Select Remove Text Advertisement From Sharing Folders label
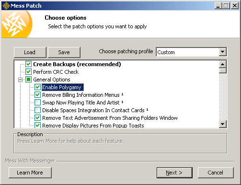The height and width of the screenshot is (185, 241). point(110,118)
